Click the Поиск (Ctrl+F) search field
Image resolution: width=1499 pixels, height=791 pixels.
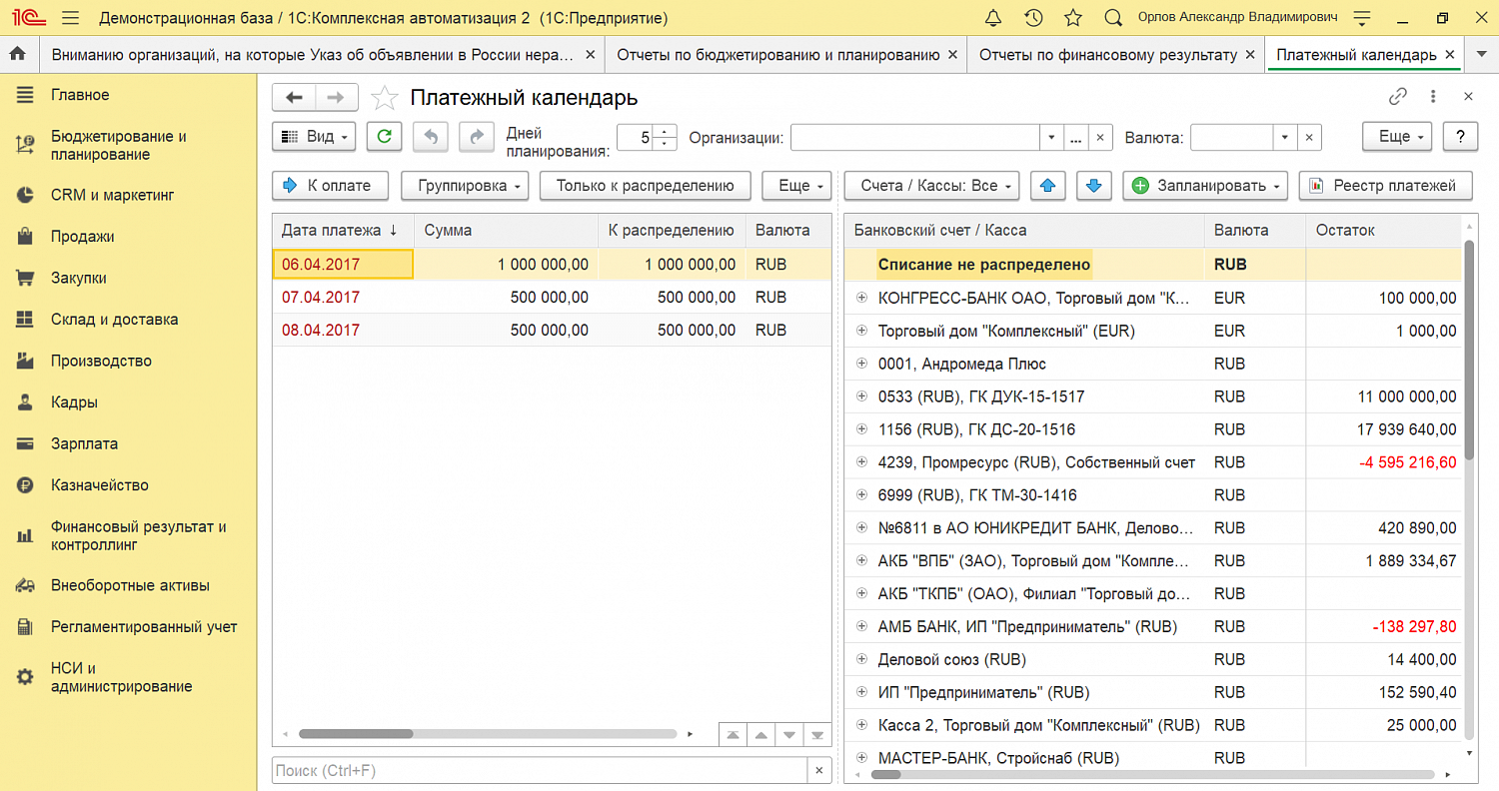point(540,771)
